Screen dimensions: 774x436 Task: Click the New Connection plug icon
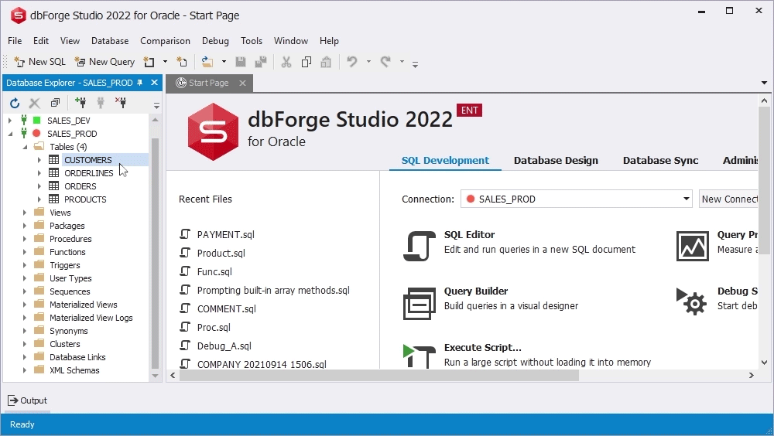(80, 103)
